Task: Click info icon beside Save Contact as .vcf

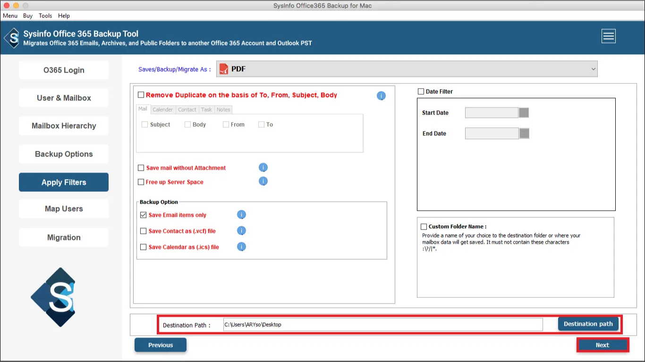Action: (241, 231)
